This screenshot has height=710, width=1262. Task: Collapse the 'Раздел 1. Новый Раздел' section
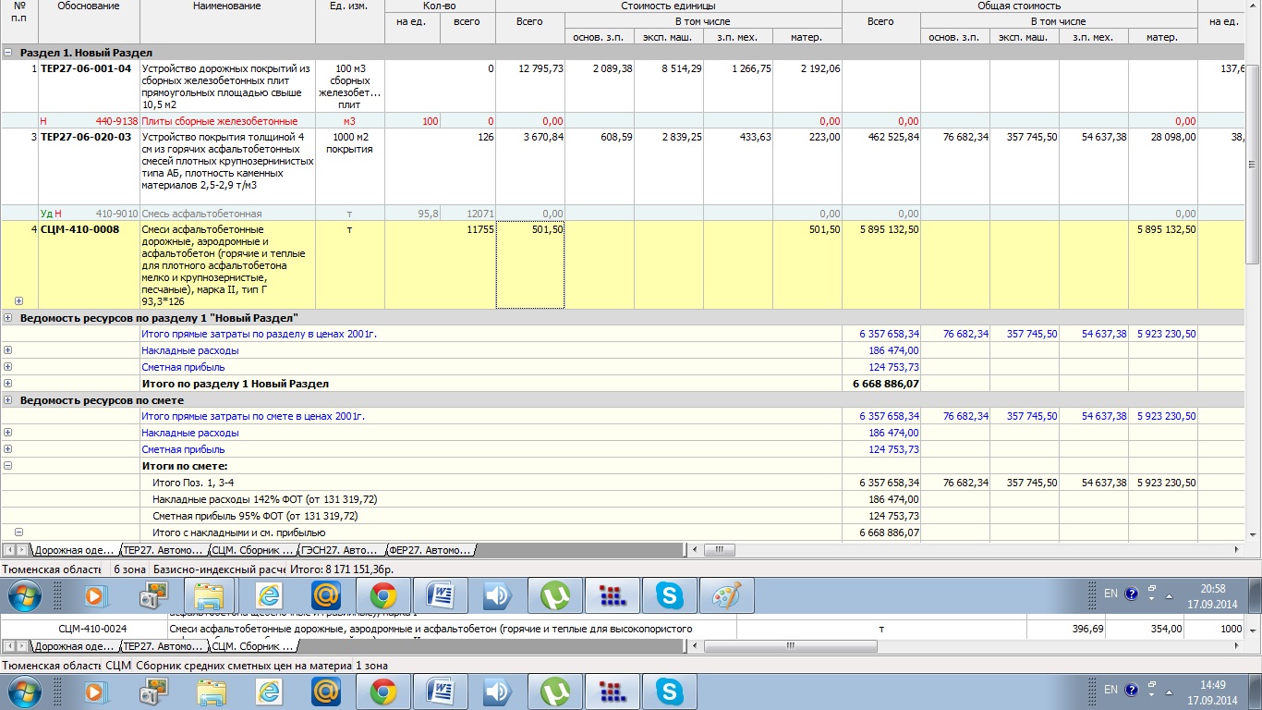[8, 54]
